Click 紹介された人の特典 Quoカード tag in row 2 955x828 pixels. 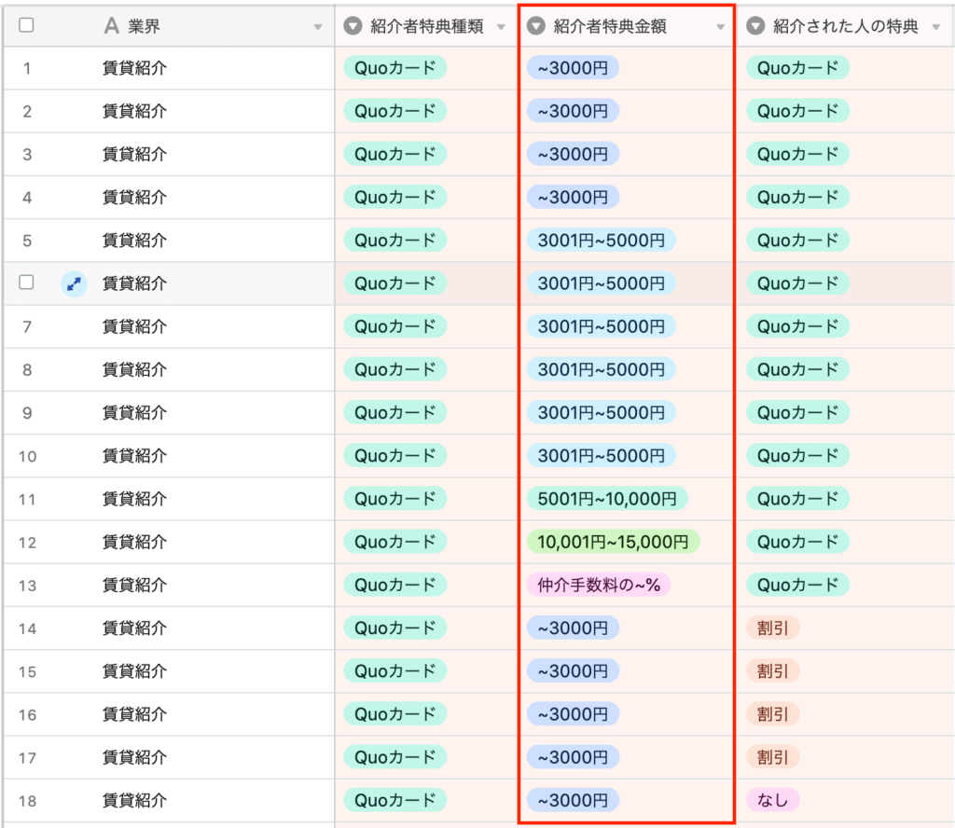[798, 111]
